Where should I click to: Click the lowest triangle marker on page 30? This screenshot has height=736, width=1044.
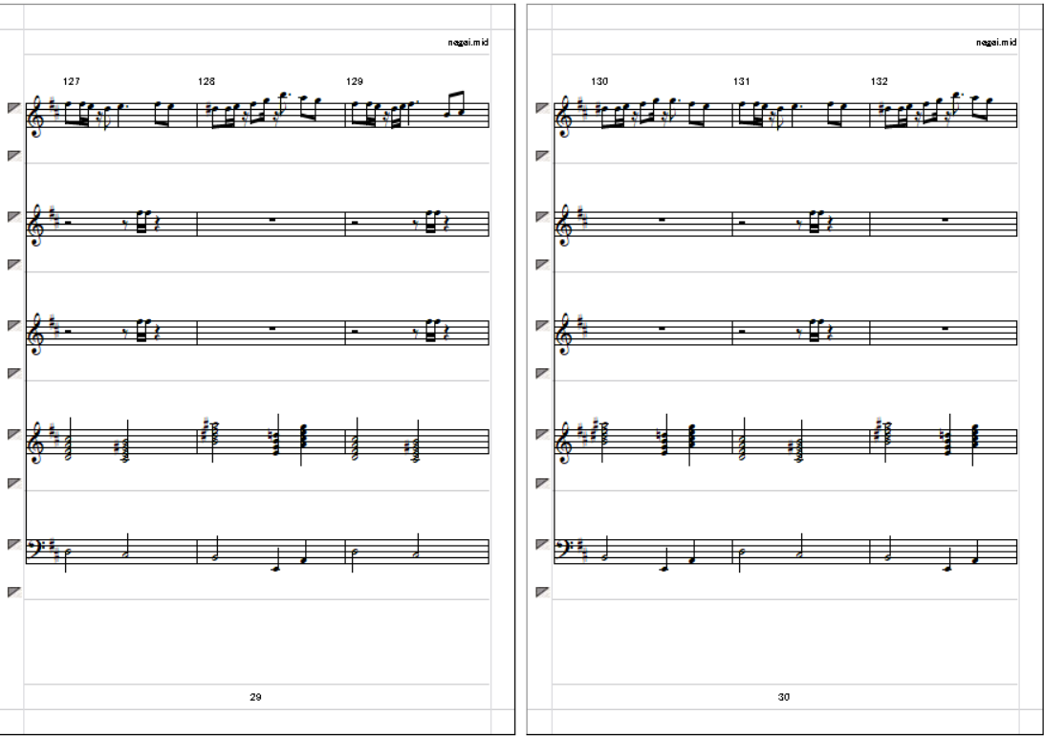pyautogui.click(x=543, y=593)
